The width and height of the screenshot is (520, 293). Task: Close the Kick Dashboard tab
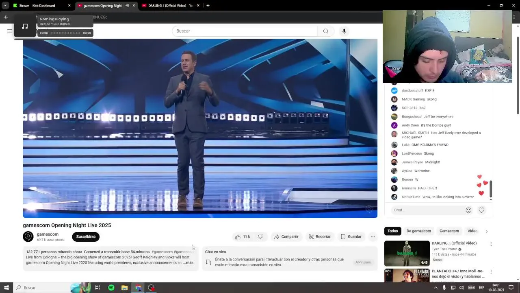[69, 6]
